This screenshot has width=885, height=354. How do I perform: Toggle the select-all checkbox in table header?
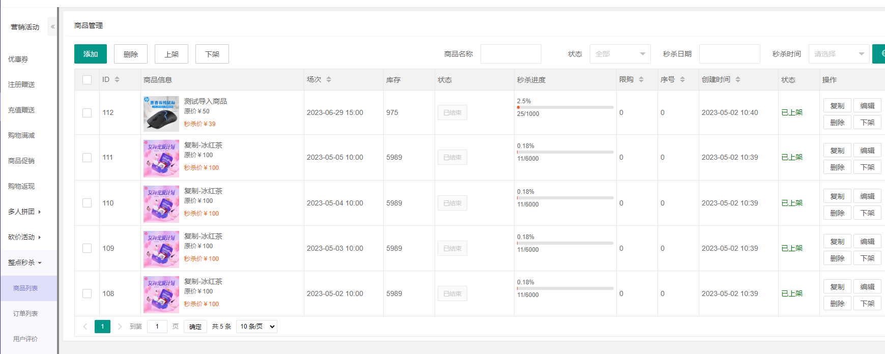tap(87, 80)
